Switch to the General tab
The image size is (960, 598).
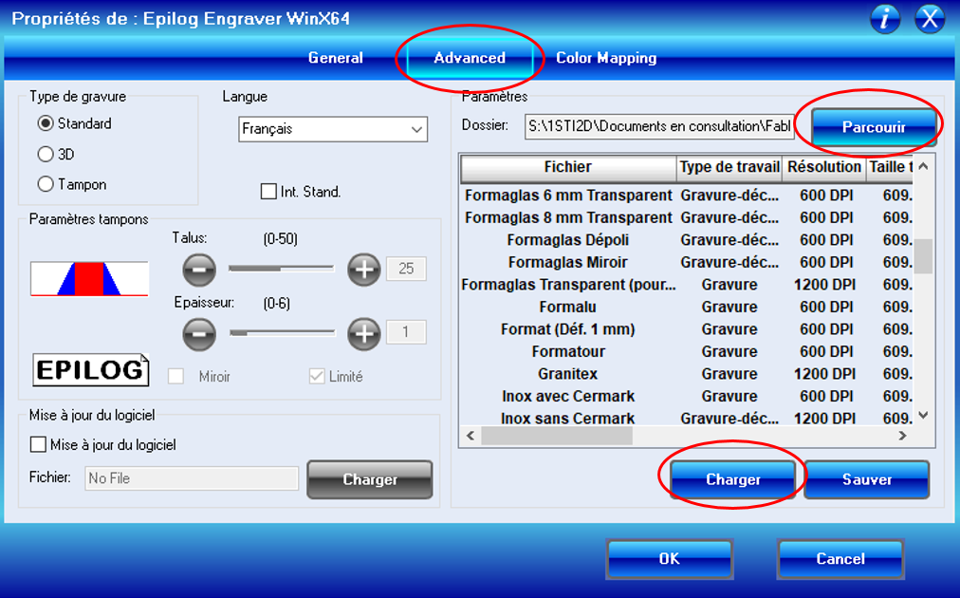click(336, 58)
